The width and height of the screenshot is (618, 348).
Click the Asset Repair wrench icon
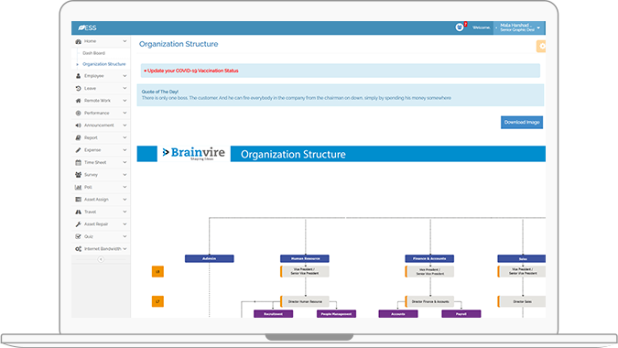(x=78, y=224)
